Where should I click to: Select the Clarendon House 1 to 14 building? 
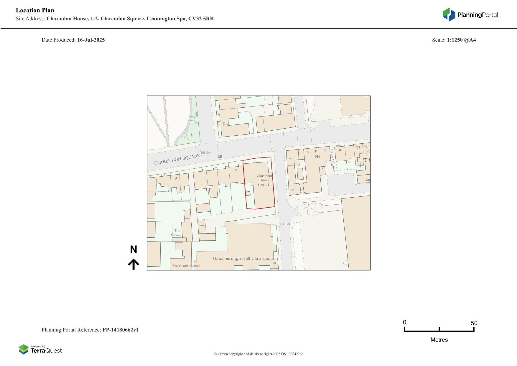point(264,180)
